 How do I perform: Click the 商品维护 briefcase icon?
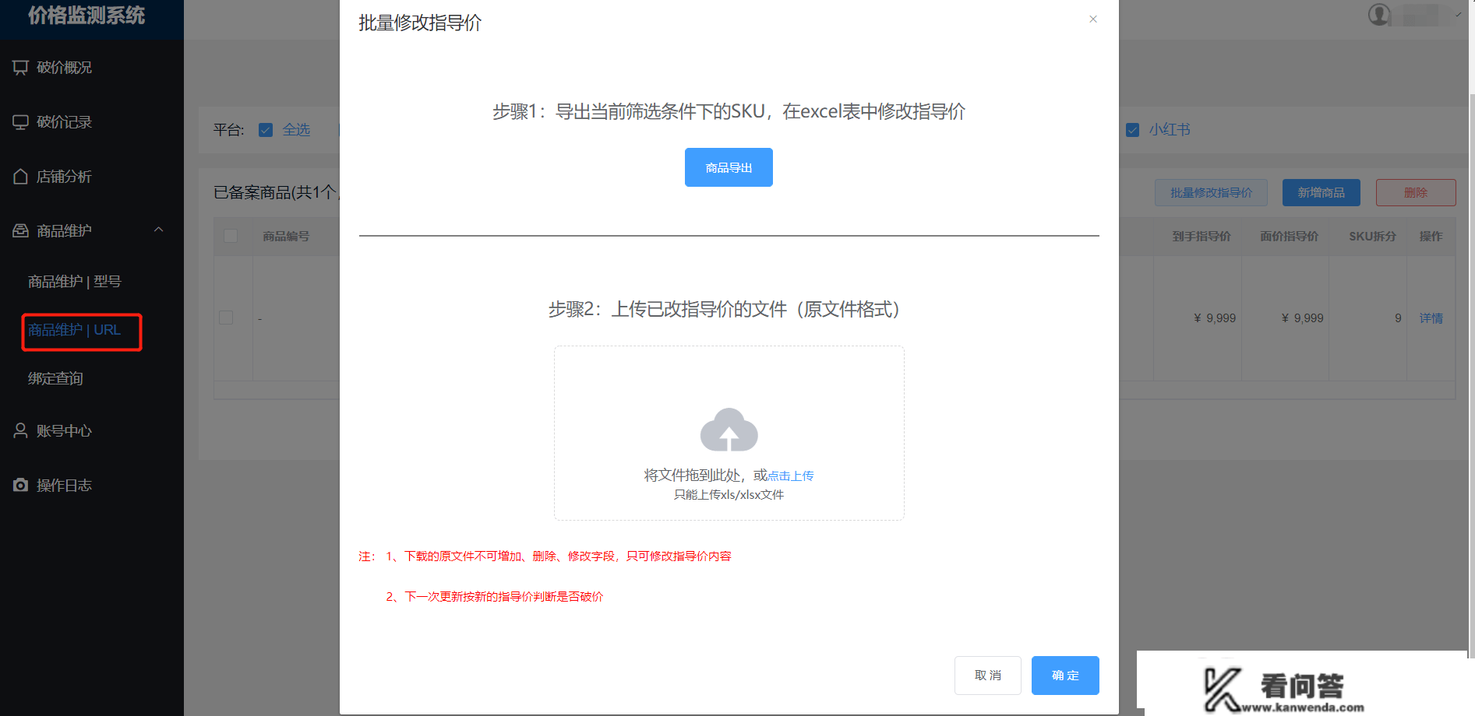point(20,231)
